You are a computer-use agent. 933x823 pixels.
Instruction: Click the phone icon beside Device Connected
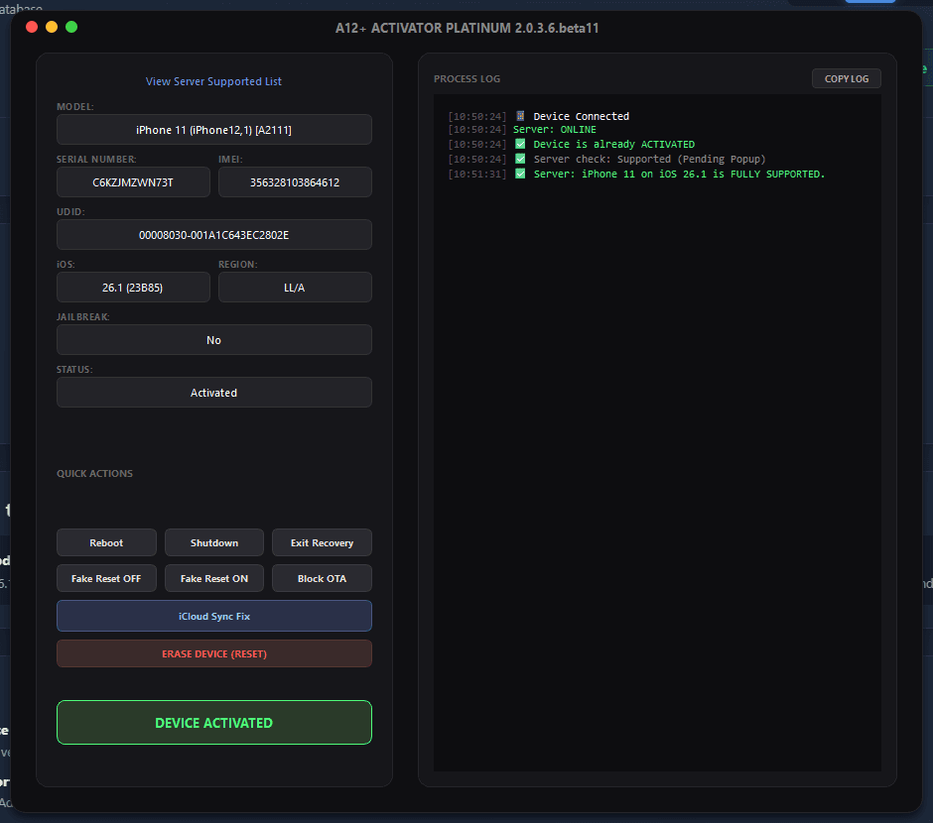tap(520, 116)
